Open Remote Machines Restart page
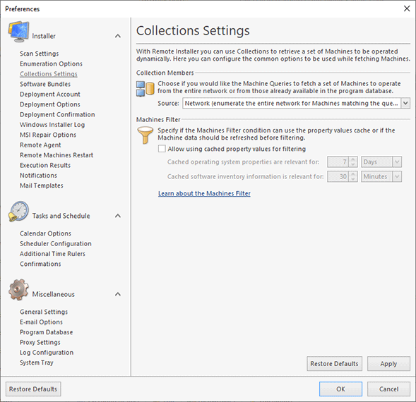This screenshot has width=416, height=402. tap(57, 155)
